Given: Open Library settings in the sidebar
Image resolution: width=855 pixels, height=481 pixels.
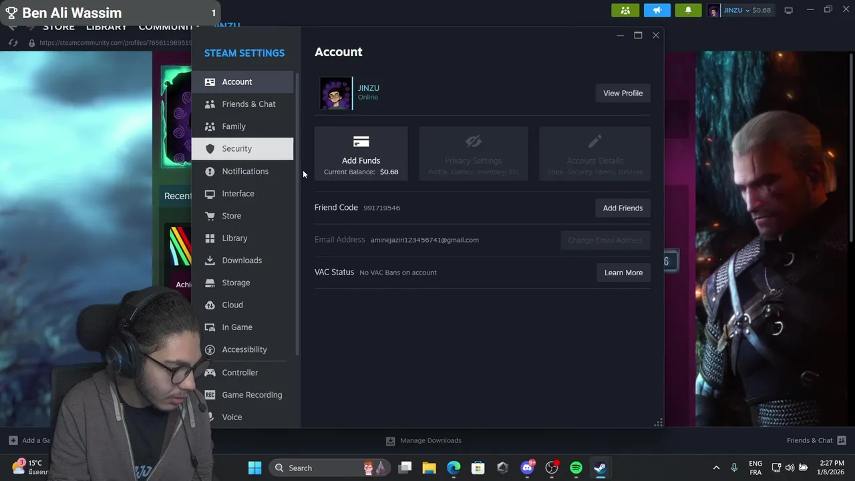Looking at the screenshot, I should pyautogui.click(x=242, y=238).
